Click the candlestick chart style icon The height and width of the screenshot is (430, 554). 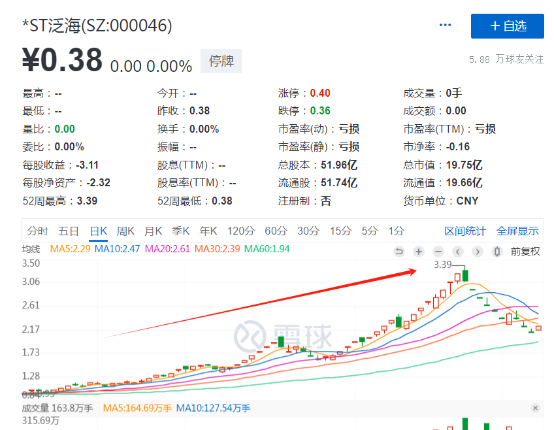[497, 252]
